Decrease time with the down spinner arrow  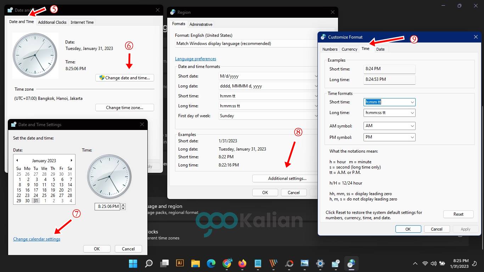pos(123,208)
